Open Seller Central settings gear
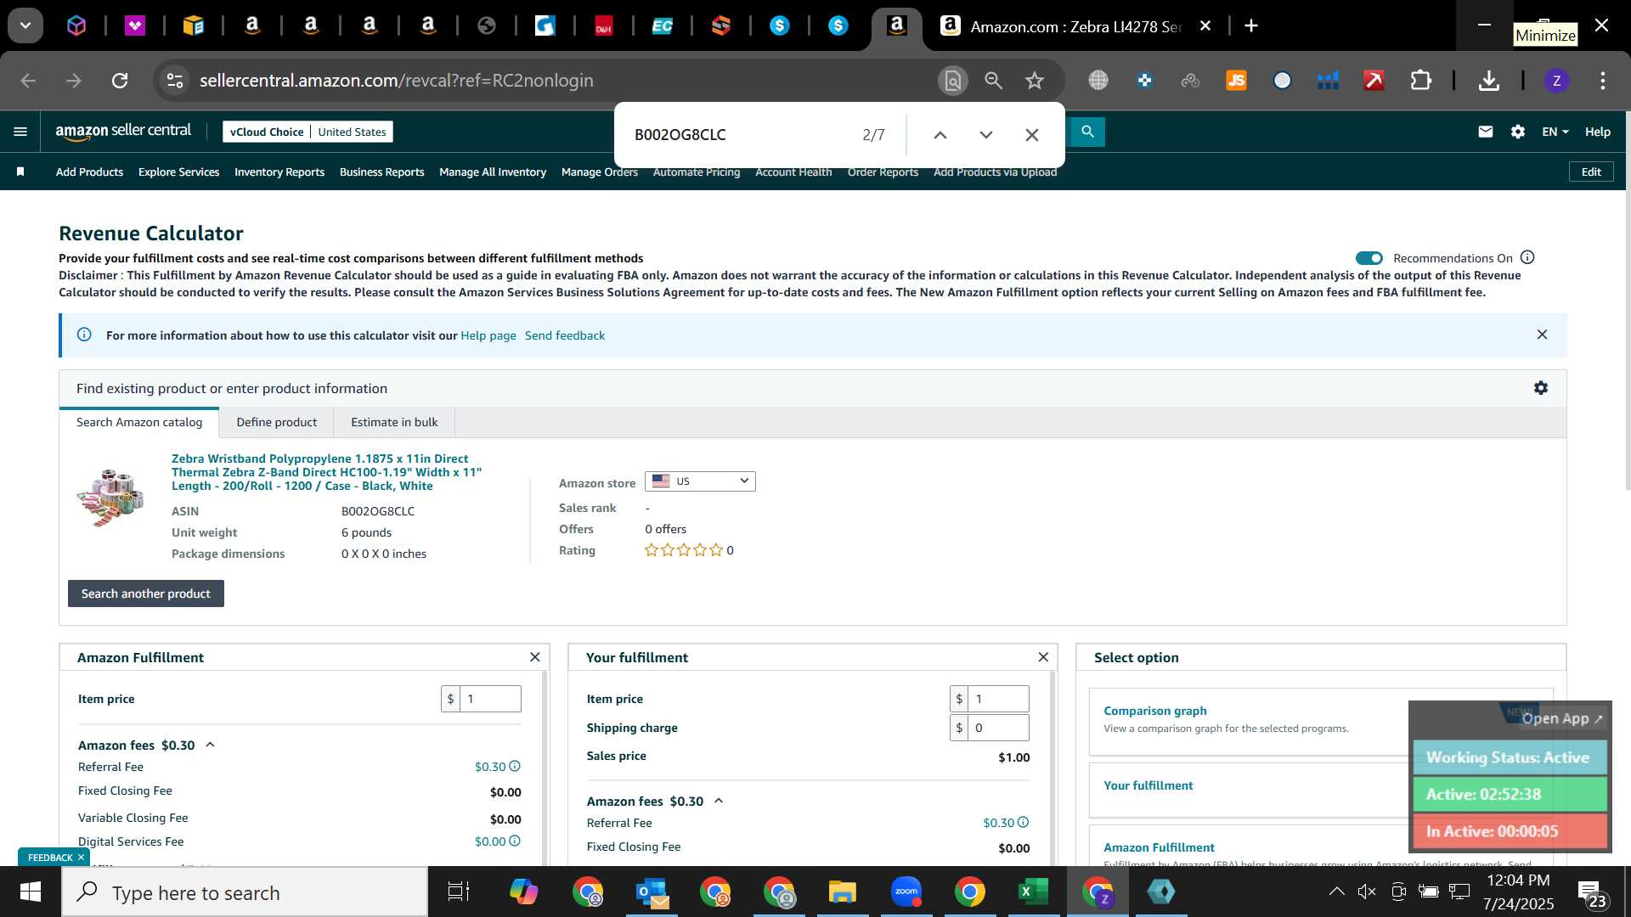The width and height of the screenshot is (1631, 917). coord(1518,132)
